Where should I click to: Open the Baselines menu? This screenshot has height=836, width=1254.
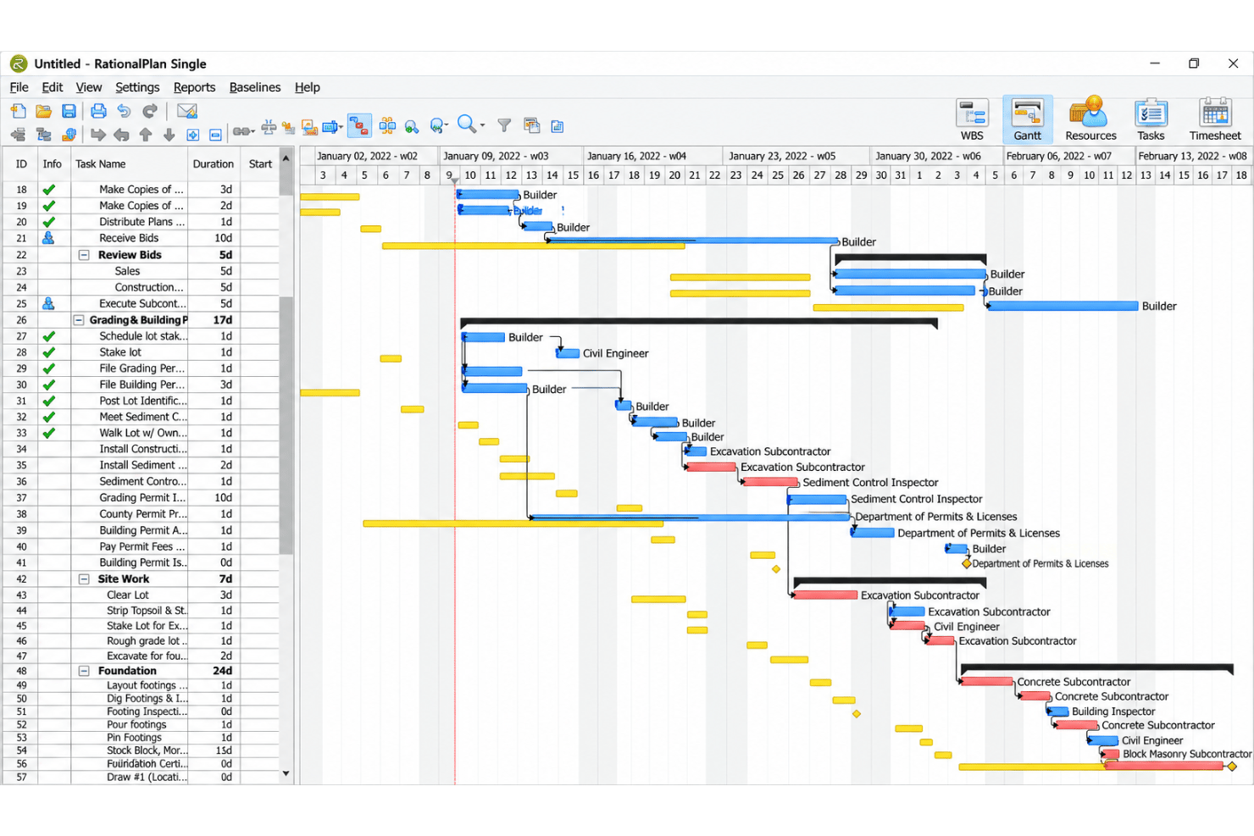pyautogui.click(x=254, y=87)
